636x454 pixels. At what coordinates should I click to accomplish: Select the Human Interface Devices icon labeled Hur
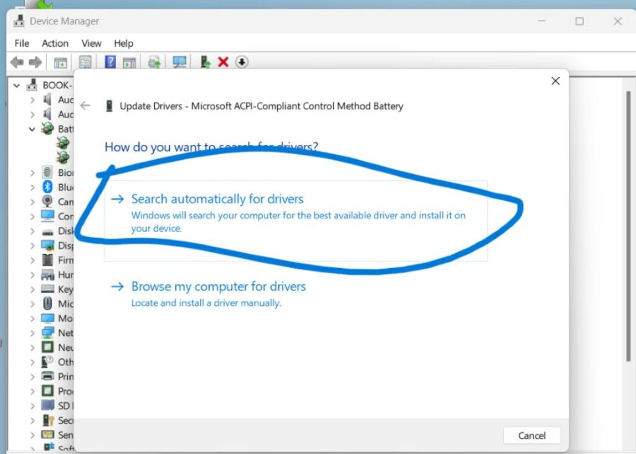(x=47, y=275)
